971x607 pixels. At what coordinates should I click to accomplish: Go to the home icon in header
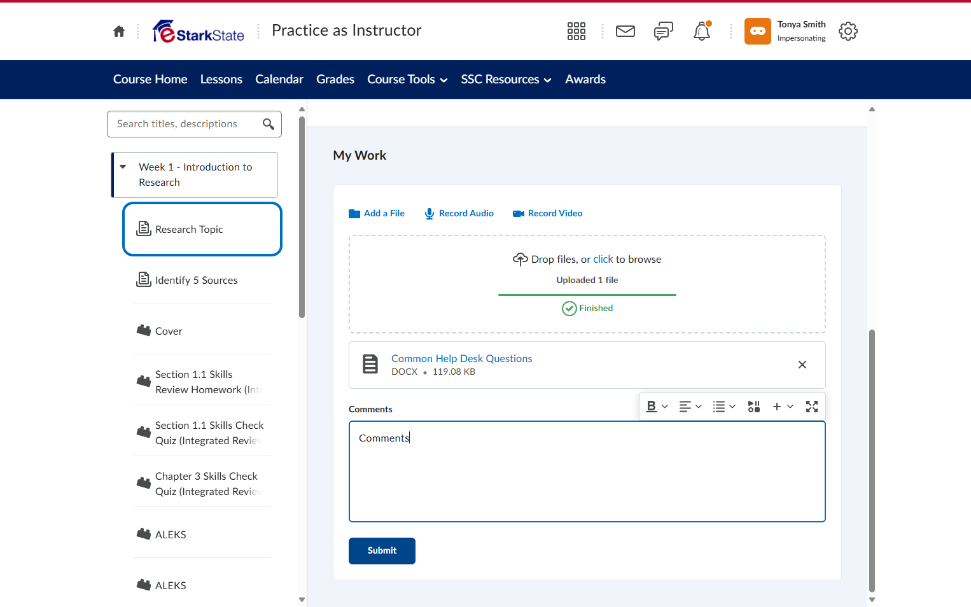point(119,31)
